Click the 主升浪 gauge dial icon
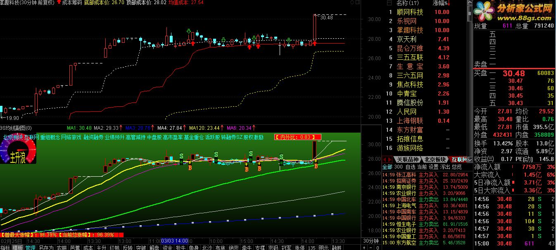 (x=18, y=149)
